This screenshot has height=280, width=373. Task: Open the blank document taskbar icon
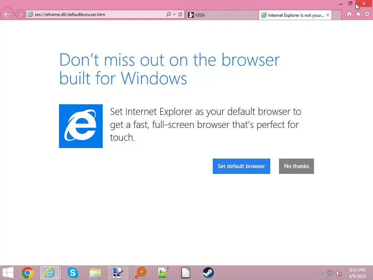click(185, 273)
